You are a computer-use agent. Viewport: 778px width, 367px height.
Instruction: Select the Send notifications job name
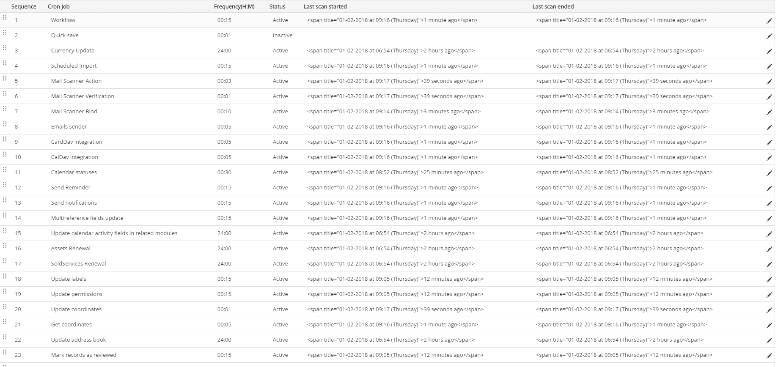tap(74, 203)
